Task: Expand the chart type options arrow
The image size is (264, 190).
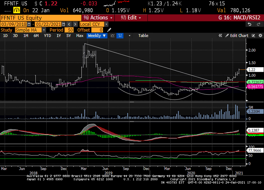Action: pos(129,36)
